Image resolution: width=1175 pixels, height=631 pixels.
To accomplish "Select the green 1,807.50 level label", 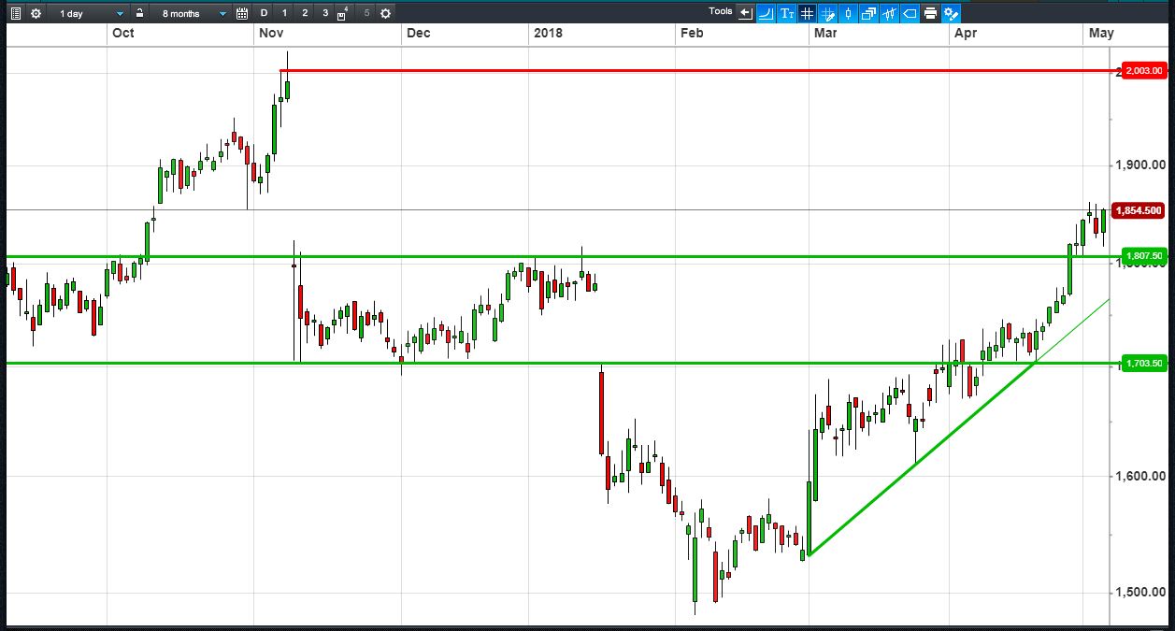I will point(1144,255).
